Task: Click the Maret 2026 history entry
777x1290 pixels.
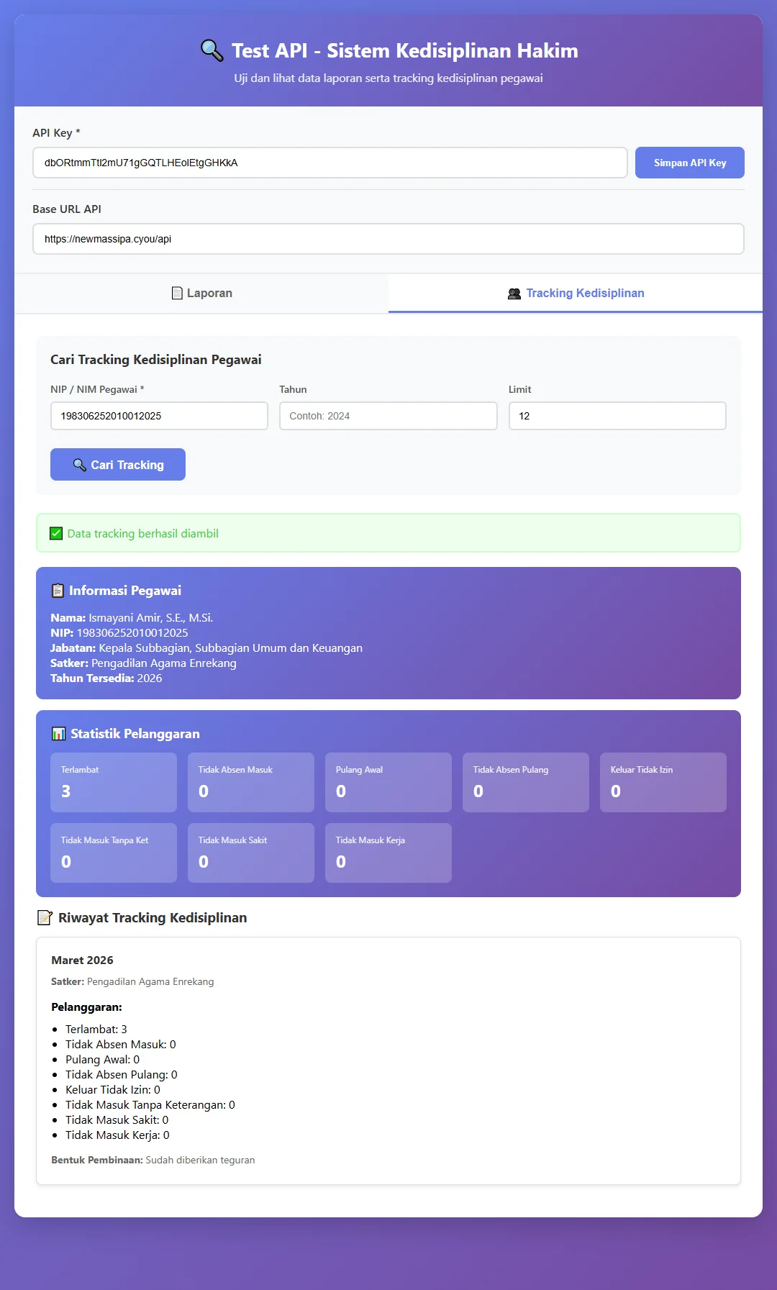Action: pyautogui.click(x=388, y=1060)
